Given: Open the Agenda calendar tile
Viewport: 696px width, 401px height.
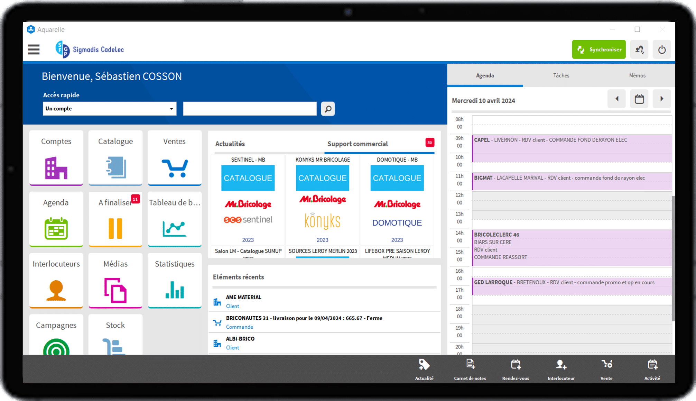Looking at the screenshot, I should pyautogui.click(x=56, y=219).
